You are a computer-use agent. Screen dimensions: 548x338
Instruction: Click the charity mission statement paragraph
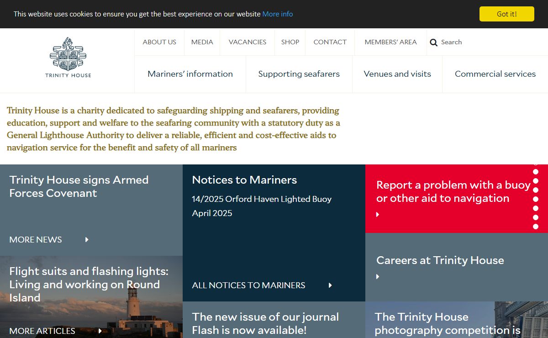pos(174,129)
